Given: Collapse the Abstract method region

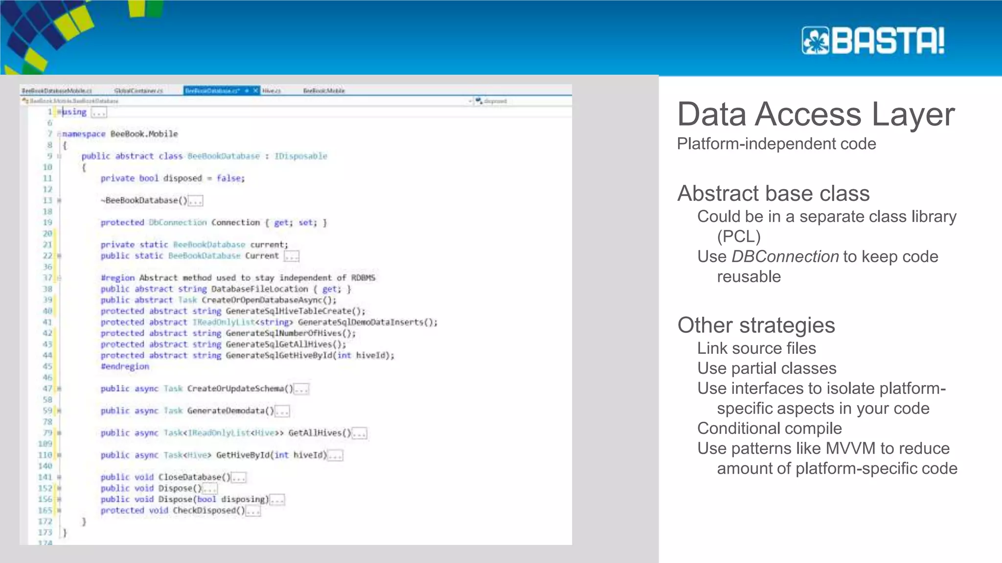Looking at the screenshot, I should pos(59,278).
